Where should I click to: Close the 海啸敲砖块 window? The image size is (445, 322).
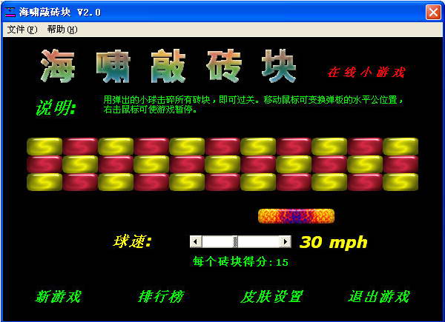click(433, 12)
